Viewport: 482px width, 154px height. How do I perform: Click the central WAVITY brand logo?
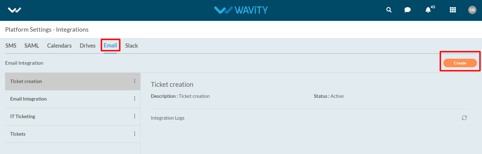click(241, 10)
